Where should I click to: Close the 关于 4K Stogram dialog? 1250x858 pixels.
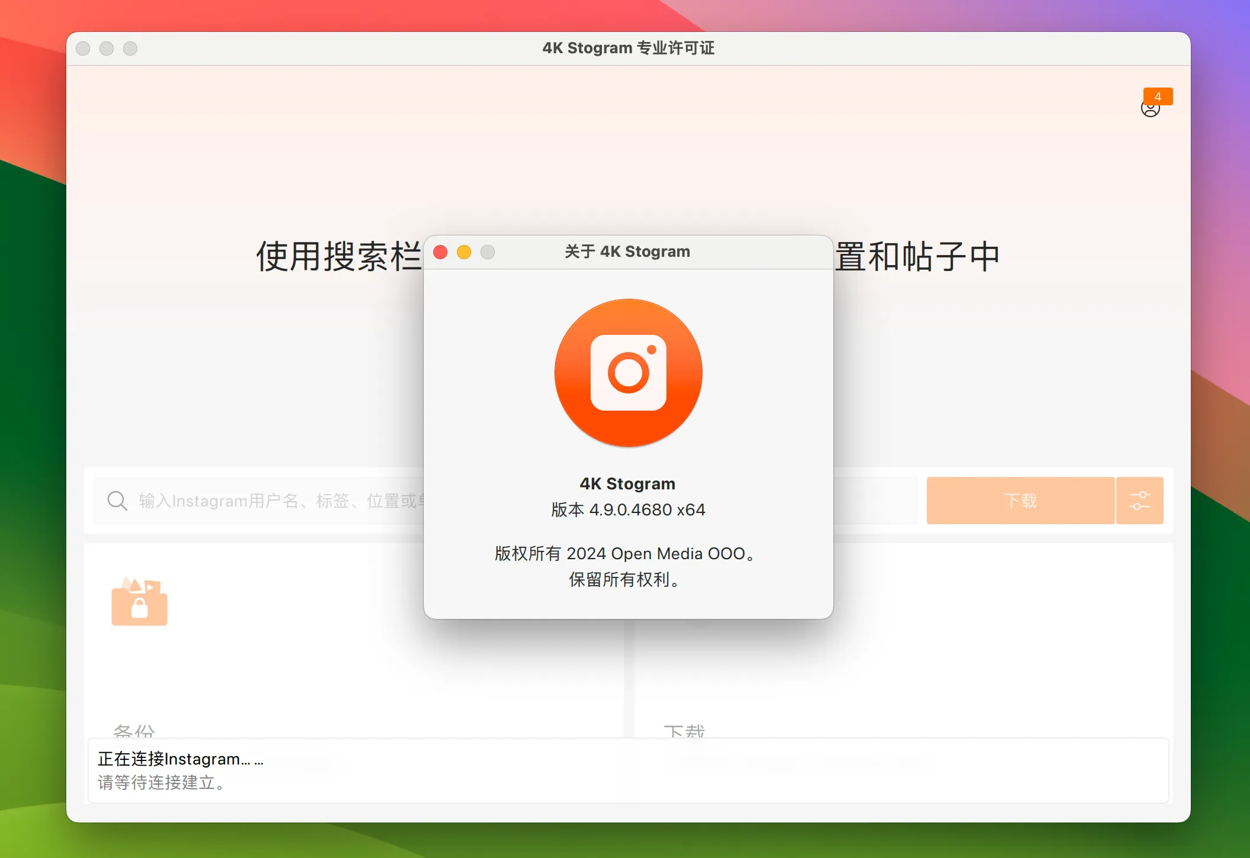click(x=440, y=252)
